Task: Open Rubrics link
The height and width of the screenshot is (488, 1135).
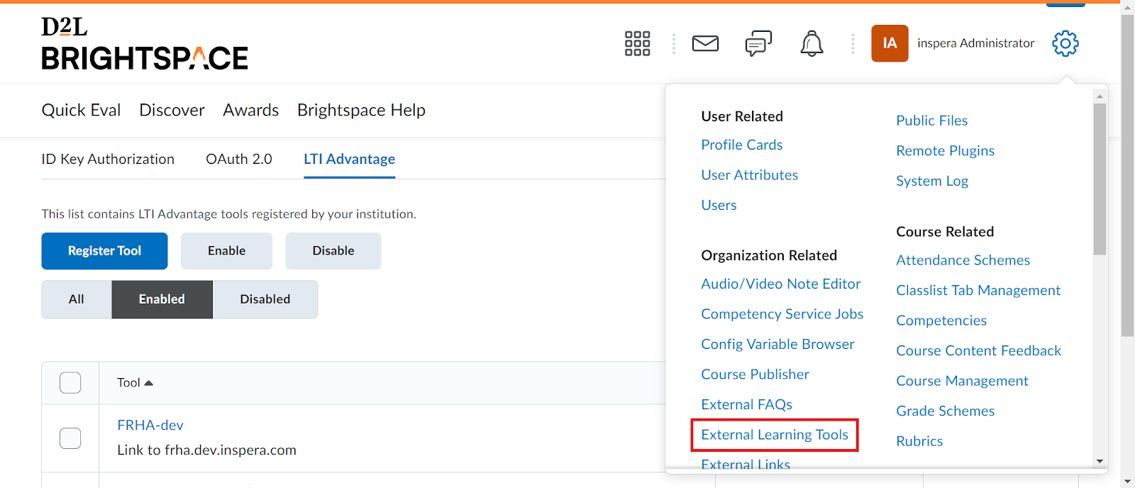Action: tap(919, 441)
